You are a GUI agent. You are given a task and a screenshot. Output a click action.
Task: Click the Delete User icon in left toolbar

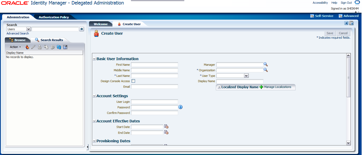click(40, 47)
